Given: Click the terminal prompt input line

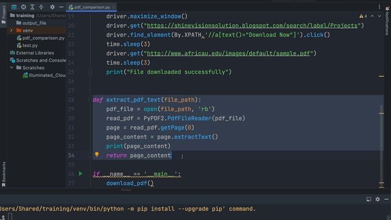Looking at the screenshot, I should [x=10, y=217].
